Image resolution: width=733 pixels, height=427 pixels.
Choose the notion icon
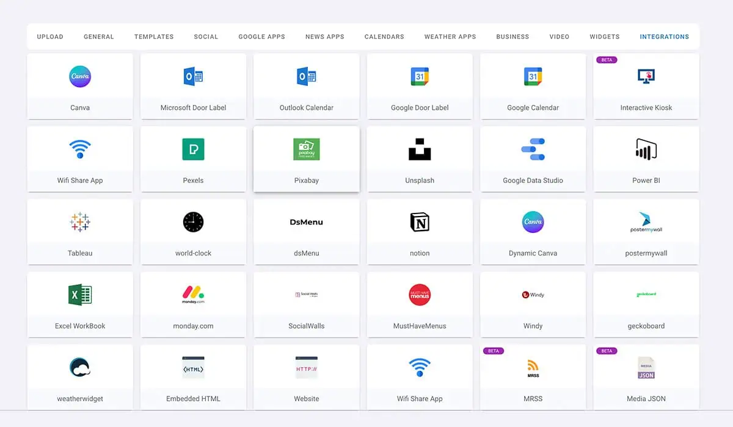[420, 222]
